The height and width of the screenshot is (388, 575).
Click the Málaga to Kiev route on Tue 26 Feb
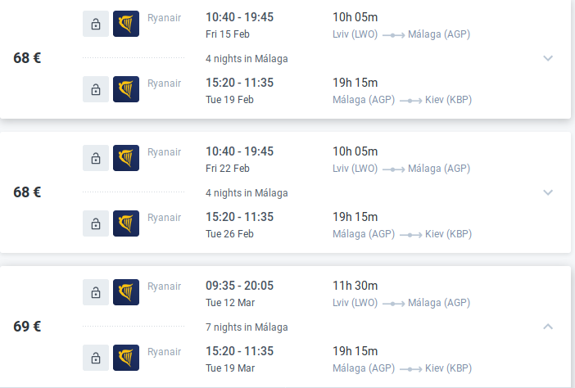coord(402,234)
